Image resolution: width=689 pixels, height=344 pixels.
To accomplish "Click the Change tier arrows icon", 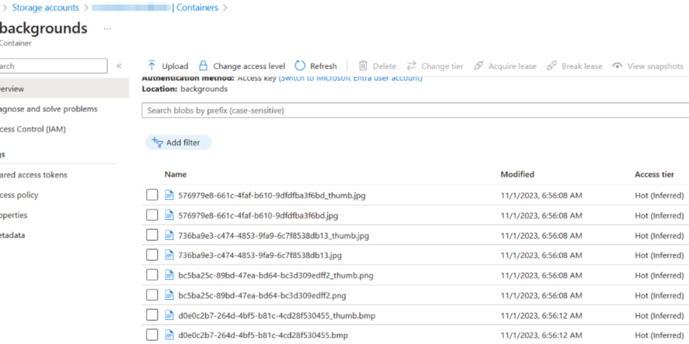I will pyautogui.click(x=411, y=66).
